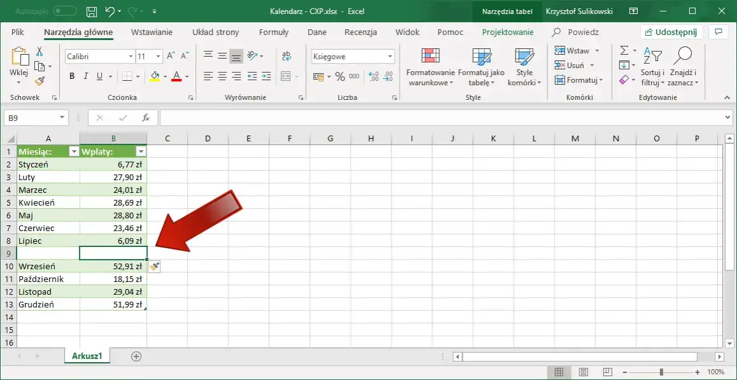
Task: Open the Miesiąc column filter dropdown
Action: pyautogui.click(x=74, y=151)
